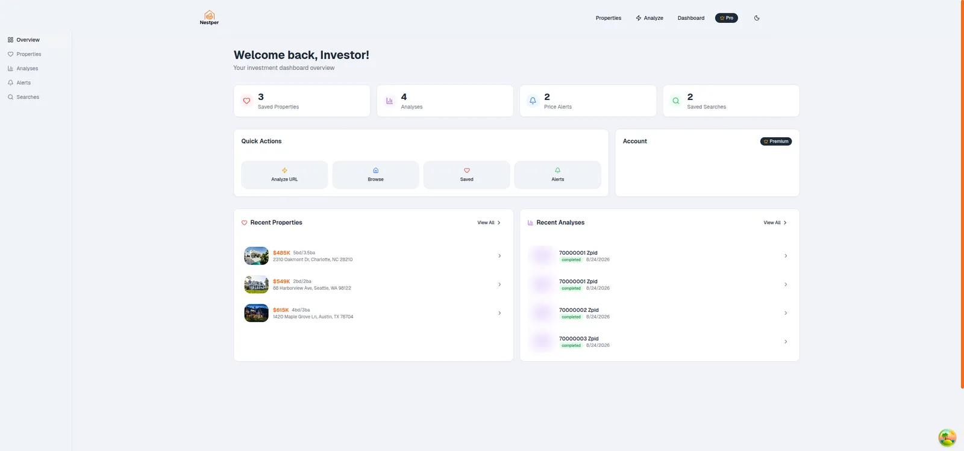
Task: Click the Nestper logo
Action: (x=209, y=17)
